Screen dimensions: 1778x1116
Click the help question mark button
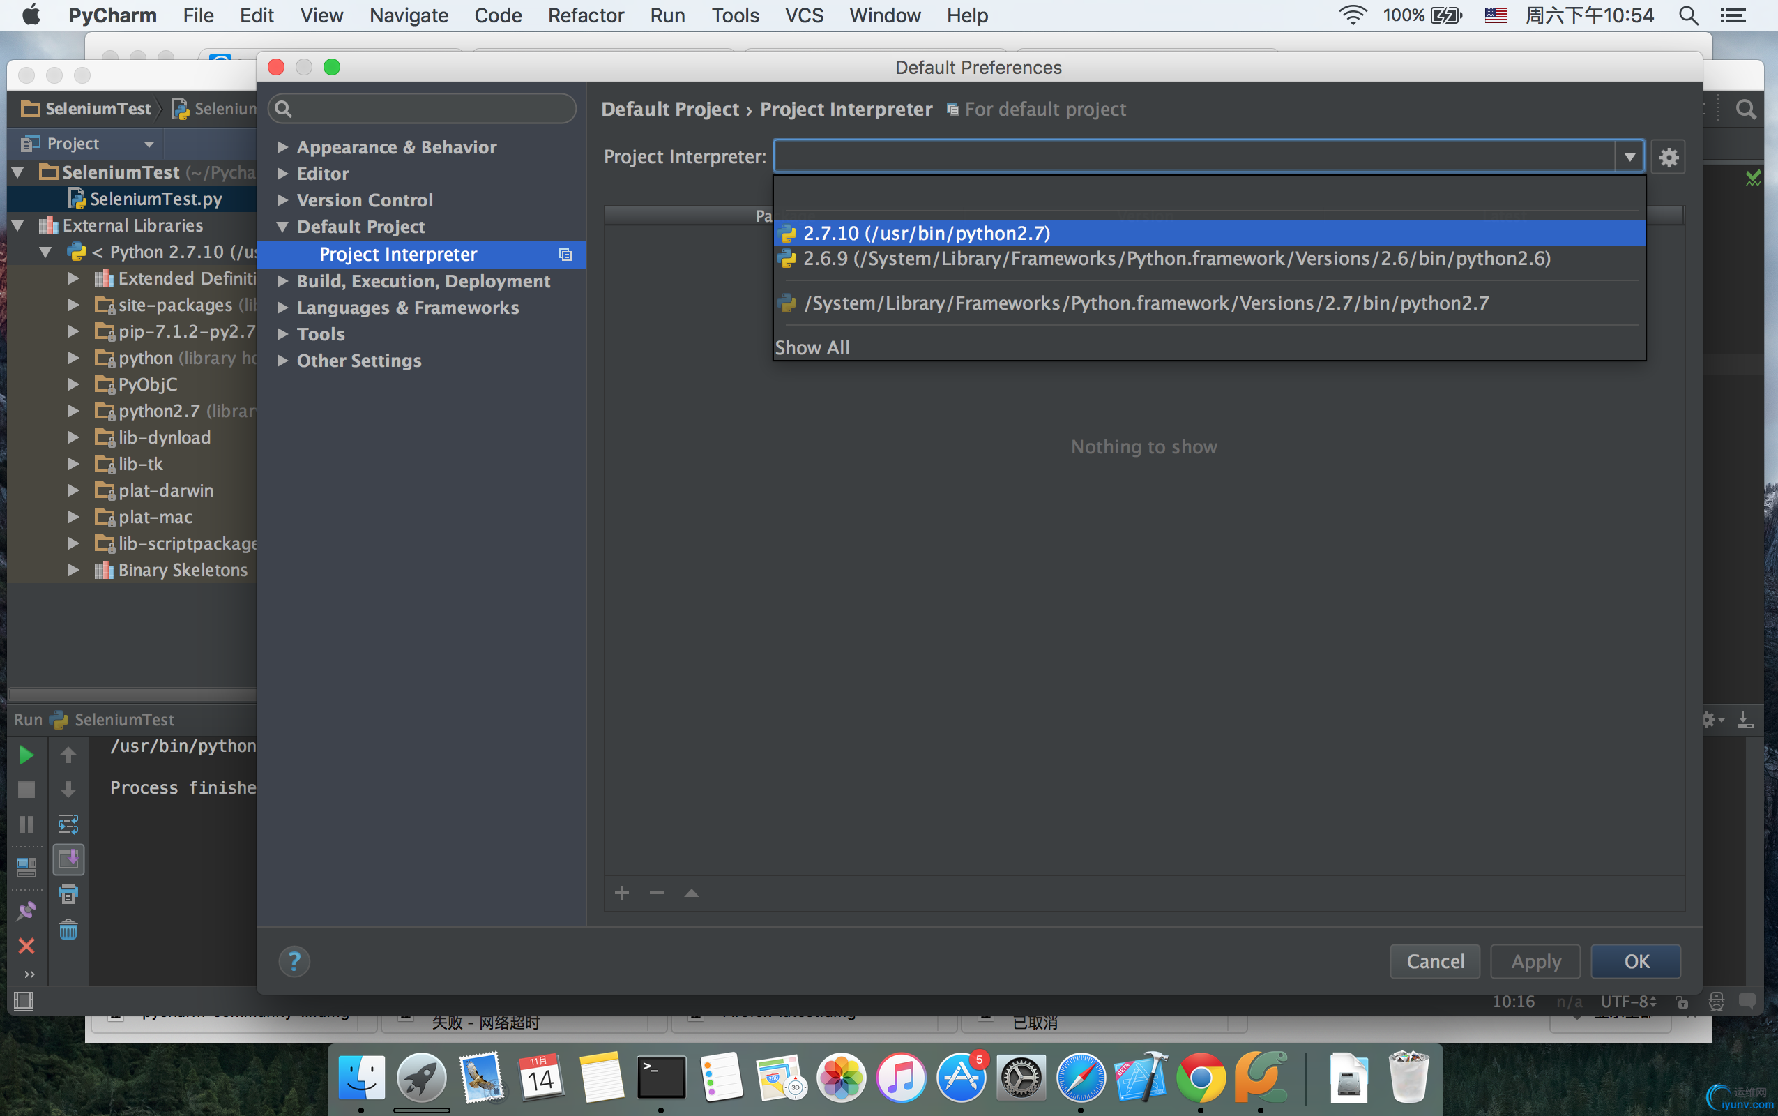[x=294, y=961]
